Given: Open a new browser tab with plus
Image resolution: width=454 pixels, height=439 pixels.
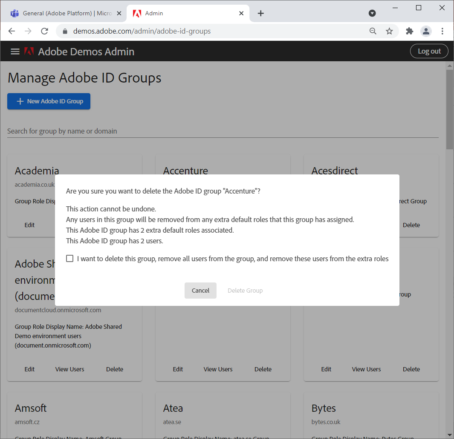Looking at the screenshot, I should point(260,13).
